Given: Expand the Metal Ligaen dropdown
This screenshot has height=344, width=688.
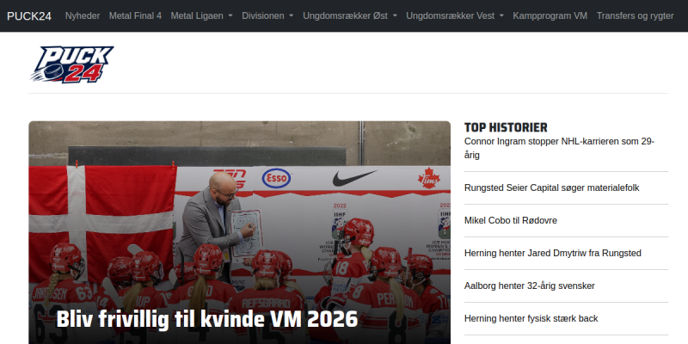Looking at the screenshot, I should pos(201,15).
